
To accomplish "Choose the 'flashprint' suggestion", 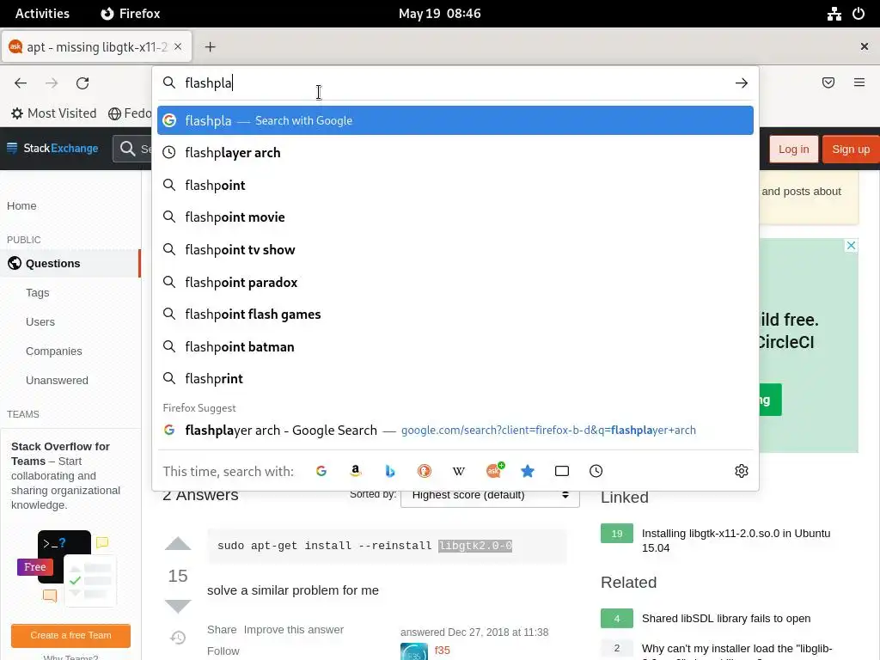I will (x=455, y=379).
